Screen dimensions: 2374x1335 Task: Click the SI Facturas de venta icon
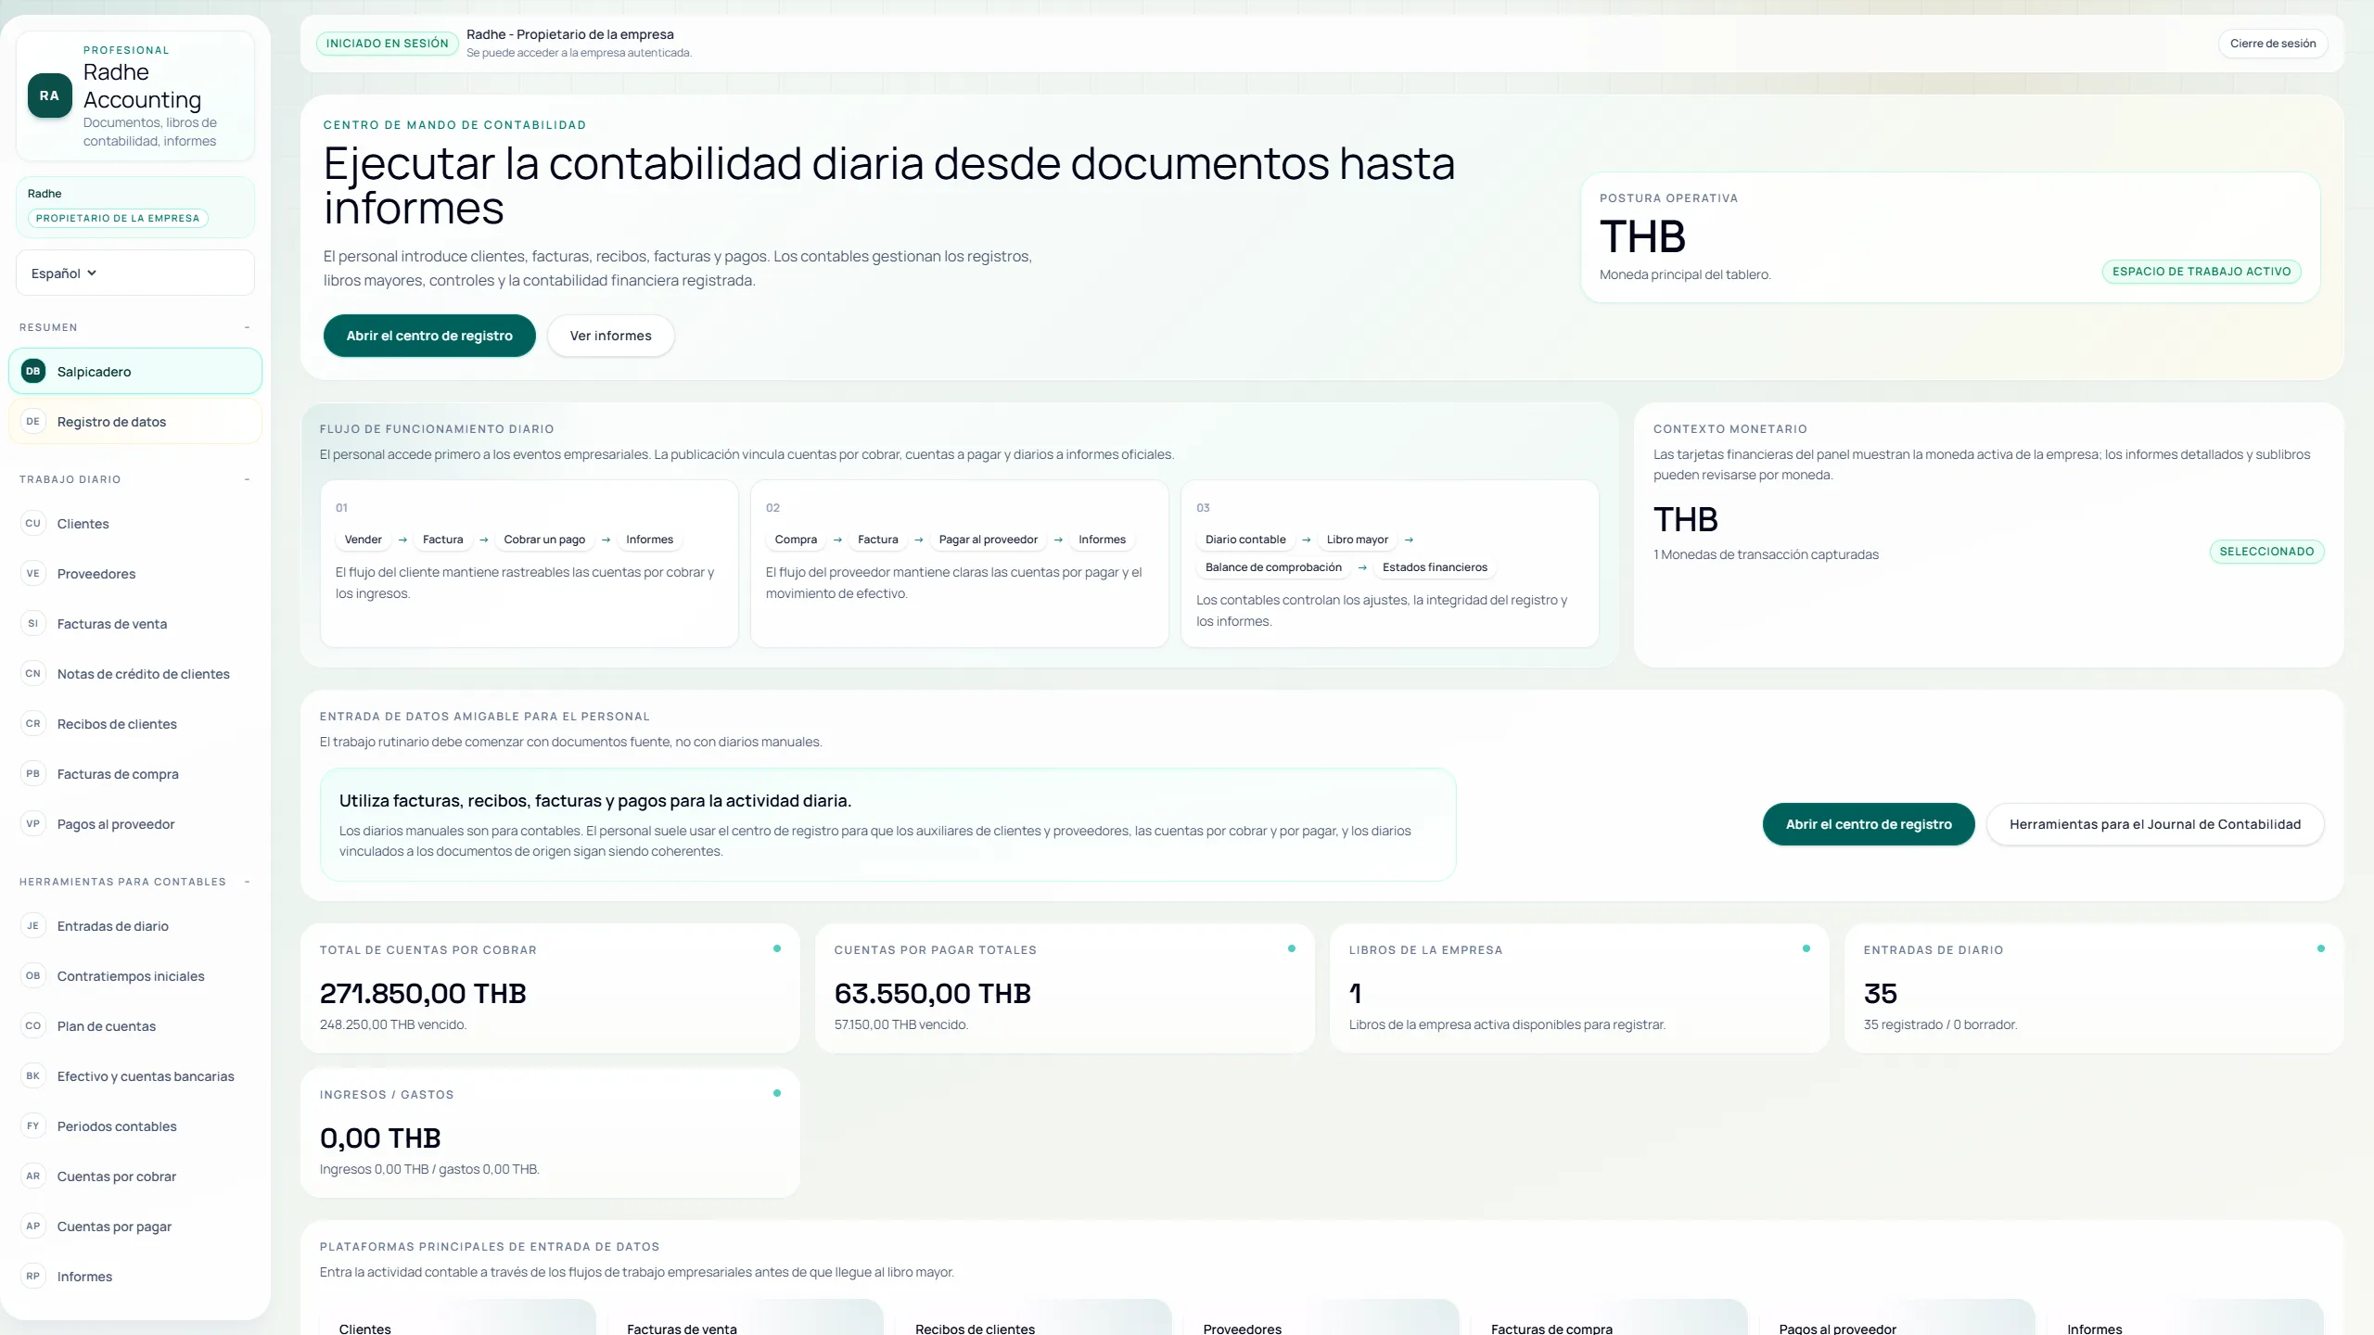point(33,623)
